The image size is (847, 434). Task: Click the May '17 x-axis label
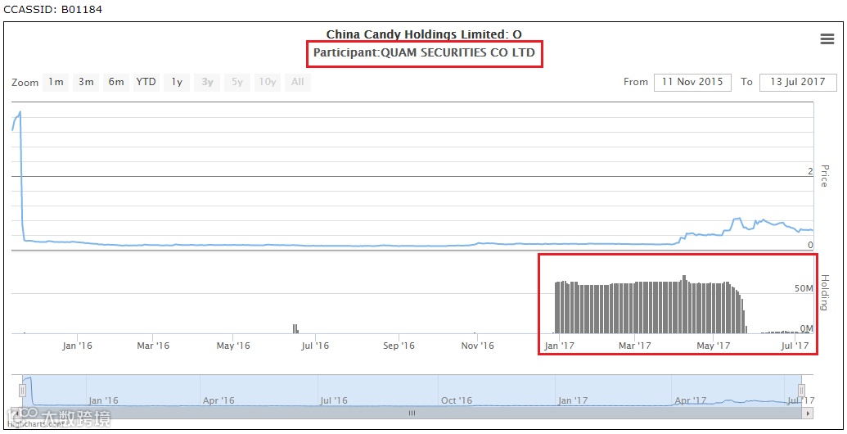(x=713, y=346)
